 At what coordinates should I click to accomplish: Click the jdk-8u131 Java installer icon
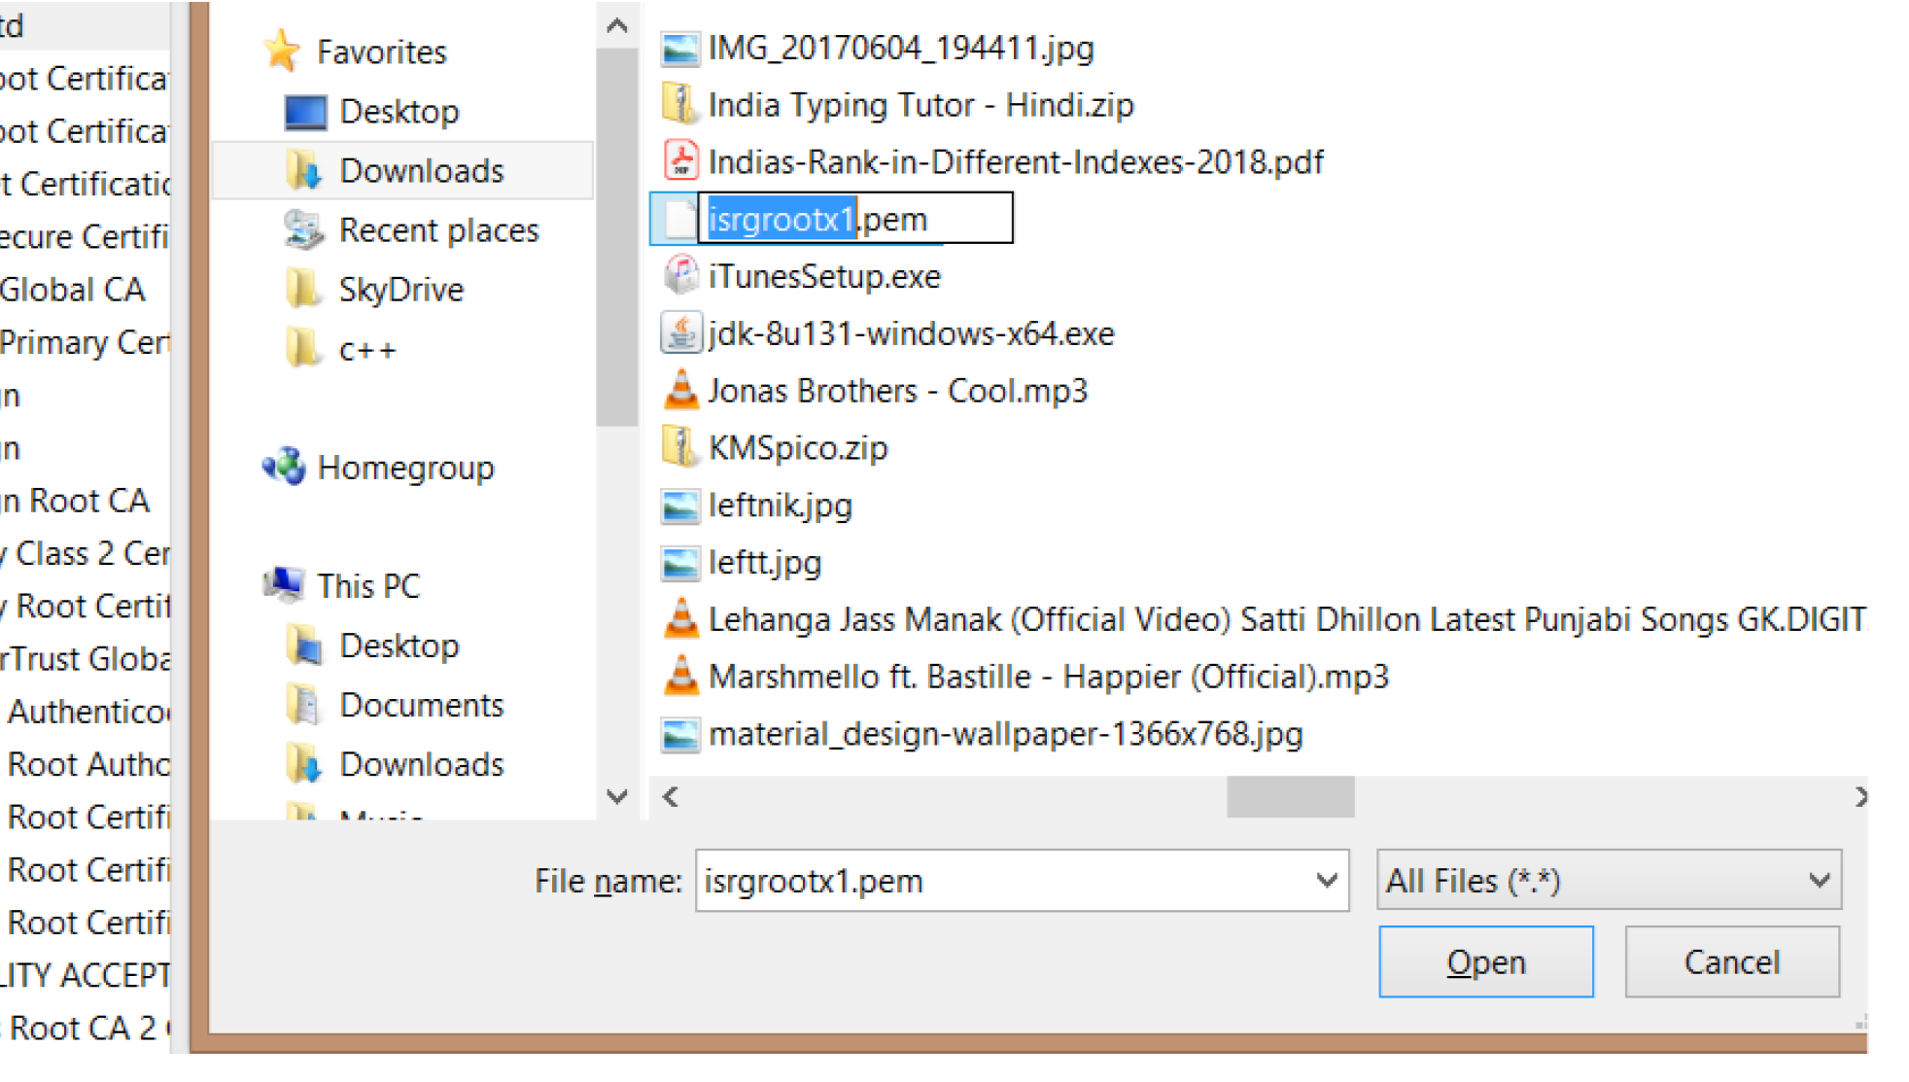(x=680, y=333)
